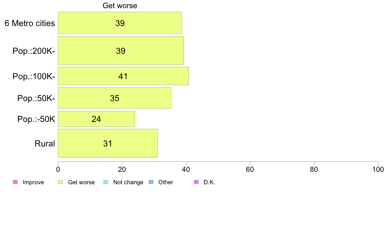Click the Improve legend label
The height and width of the screenshot is (240, 387).
pos(33,182)
